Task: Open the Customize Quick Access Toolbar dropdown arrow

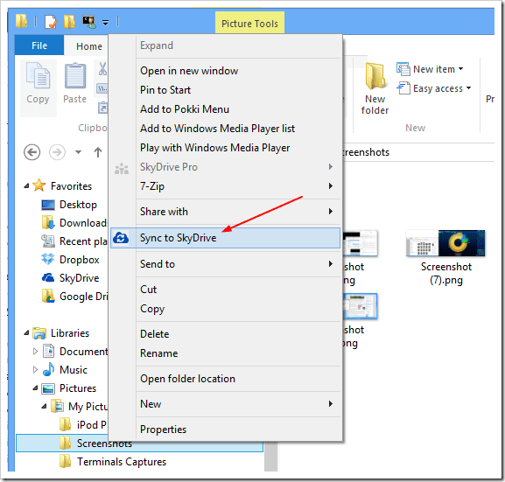Action: click(105, 23)
